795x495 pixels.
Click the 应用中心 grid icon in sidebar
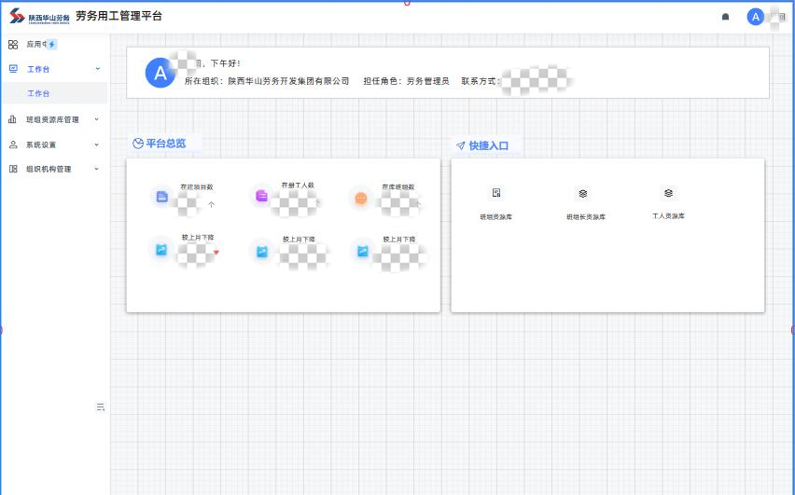coord(13,44)
